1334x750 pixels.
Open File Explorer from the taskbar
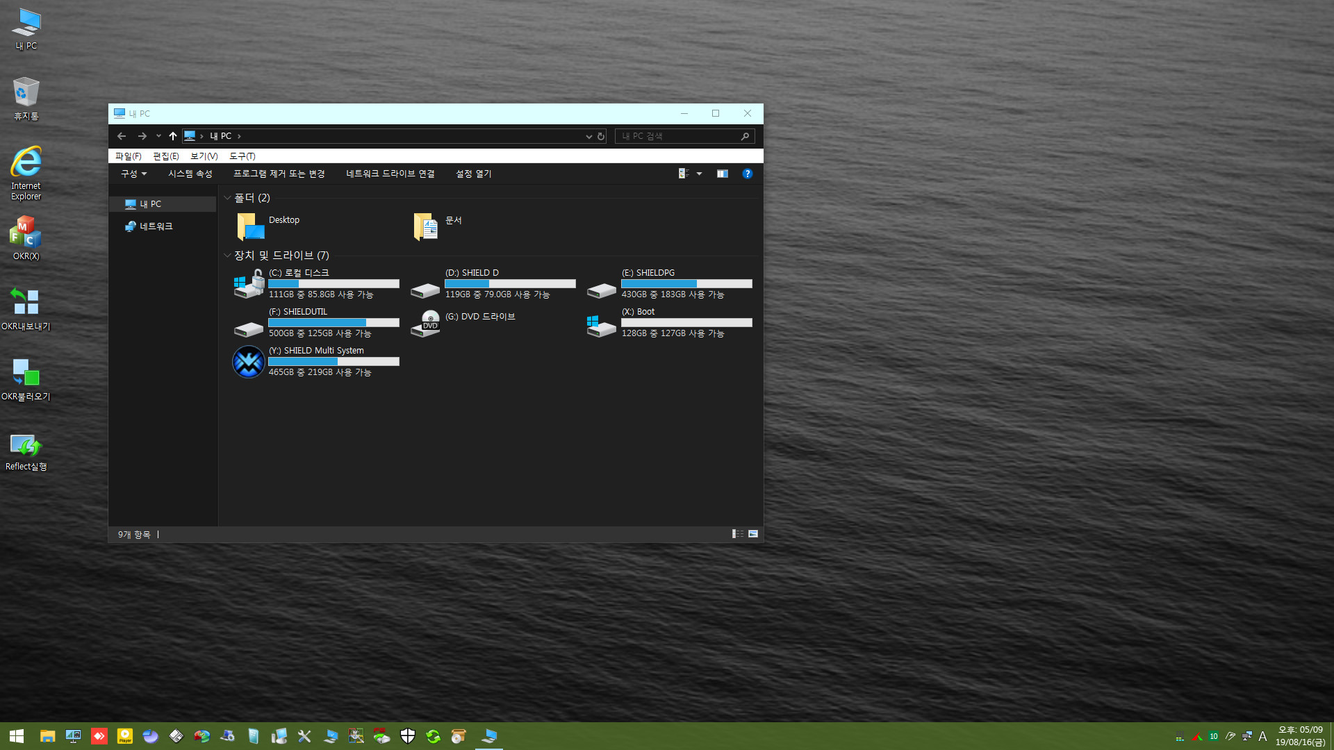click(47, 736)
